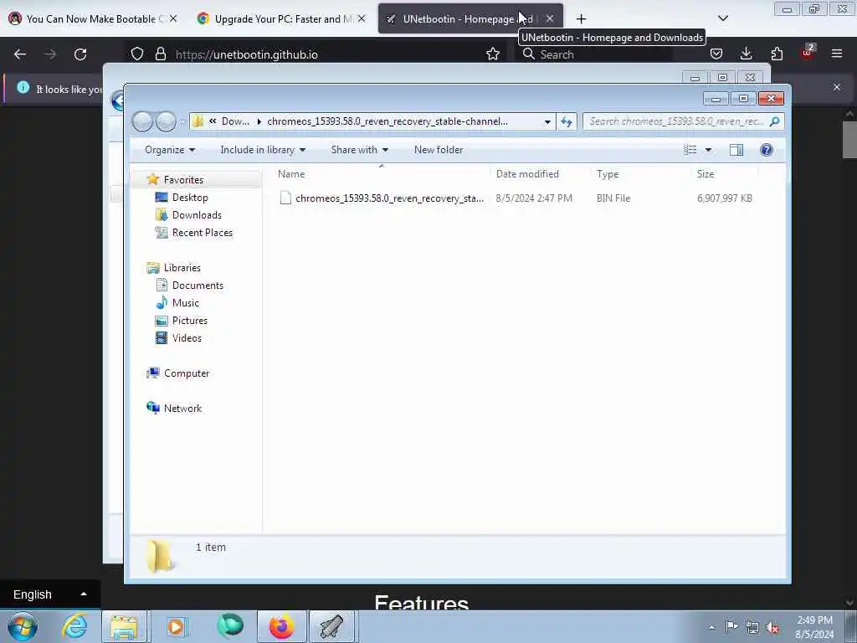857x643 pixels.
Task: Click the New folder button
Action: coord(439,150)
